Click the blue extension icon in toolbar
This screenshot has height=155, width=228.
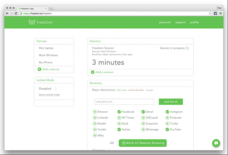coord(216,13)
